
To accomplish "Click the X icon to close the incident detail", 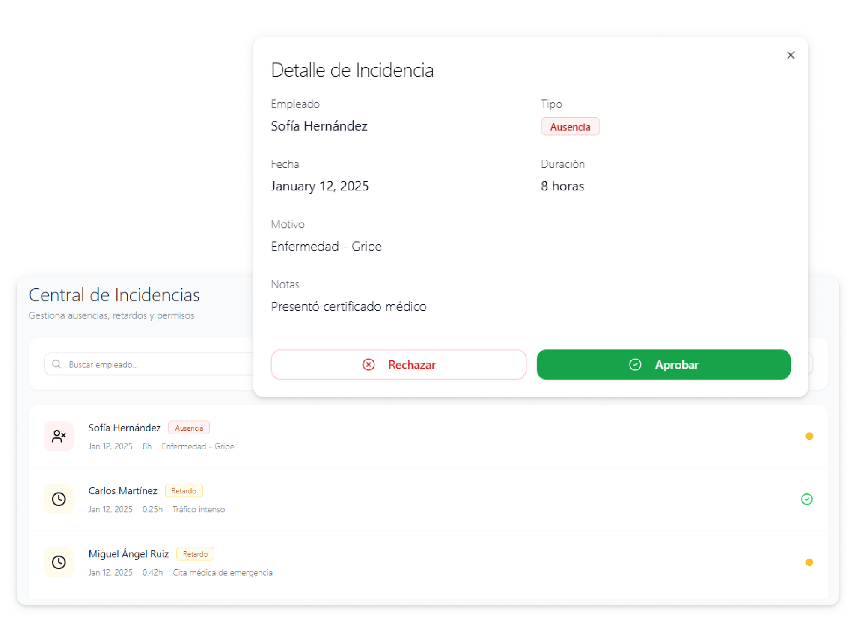I will click(x=791, y=55).
